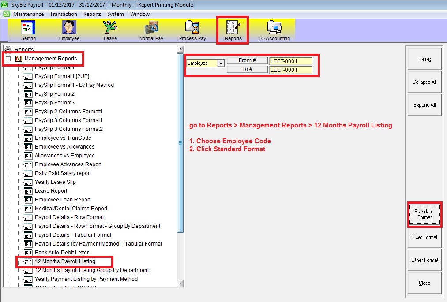The height and width of the screenshot is (302, 447).
Task: Open Process Pay hourglass icon
Action: tap(192, 29)
